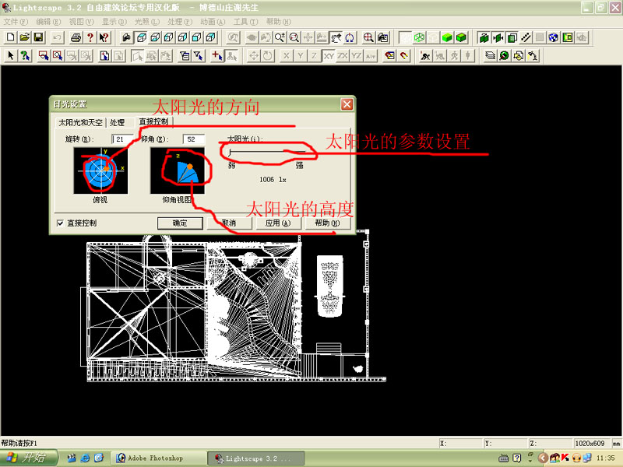Viewport: 623px width, 467px height.
Task: Choose the zoom-window magnifier tool
Action: [x=58, y=56]
